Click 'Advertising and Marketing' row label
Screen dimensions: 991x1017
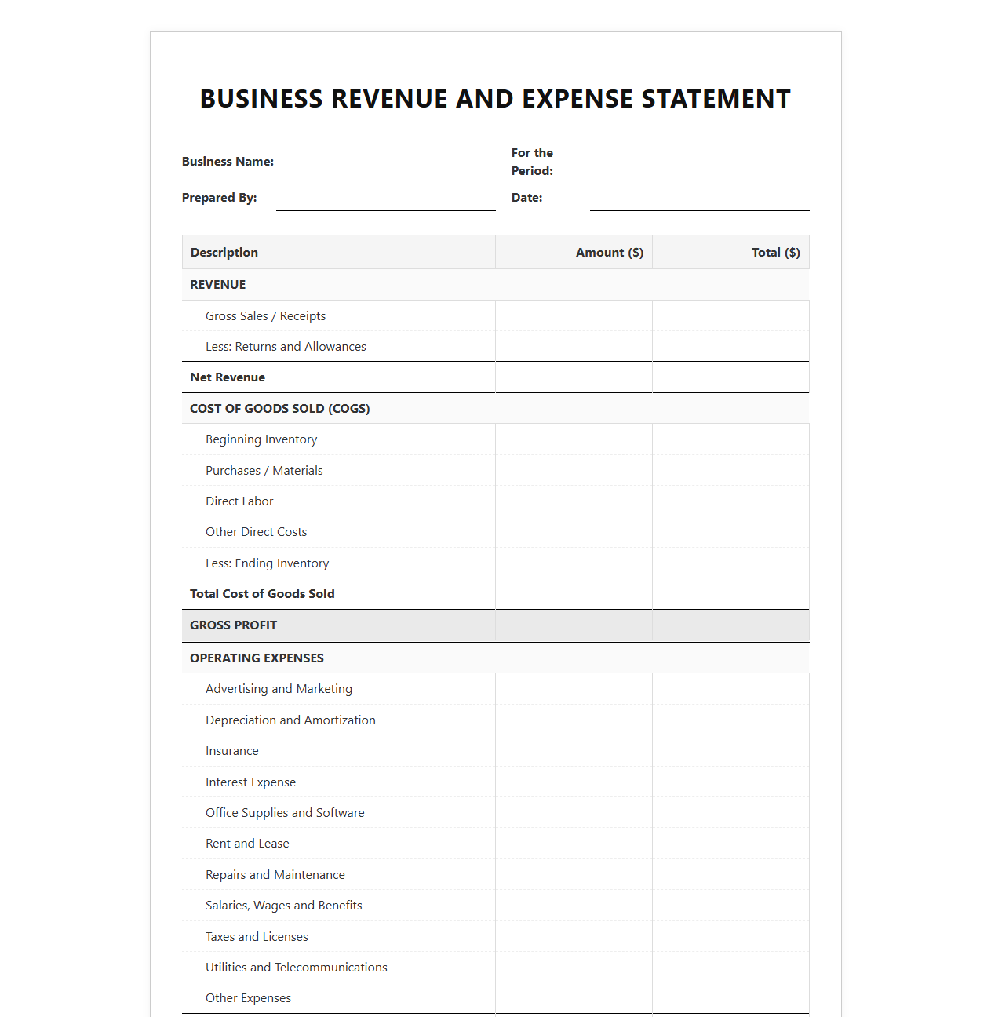279,689
